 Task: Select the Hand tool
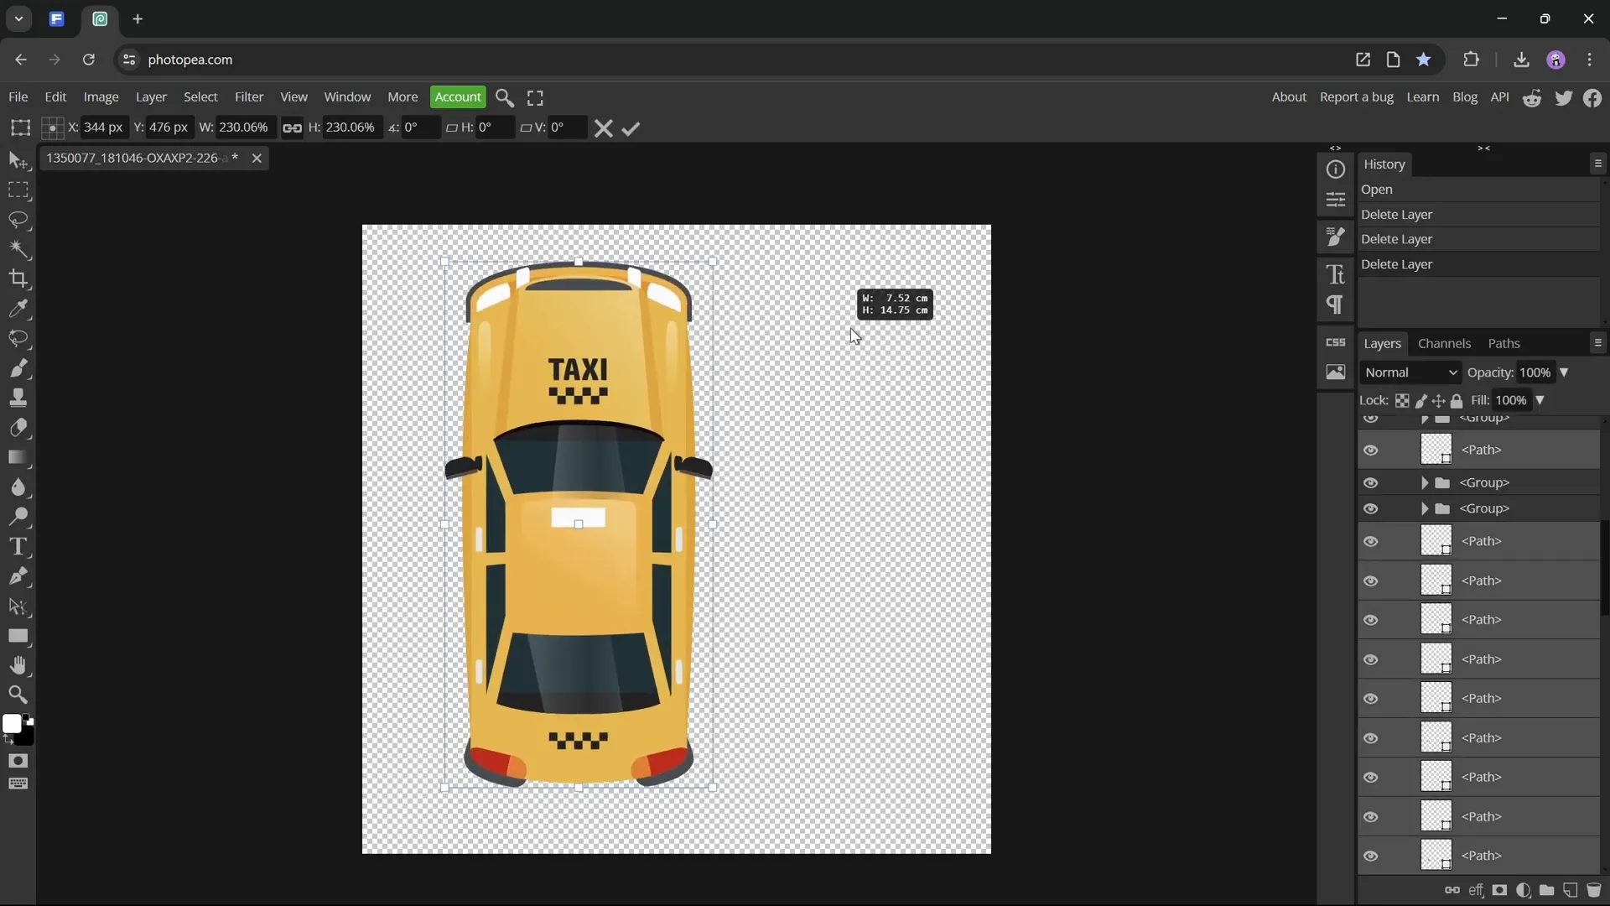[x=18, y=665]
